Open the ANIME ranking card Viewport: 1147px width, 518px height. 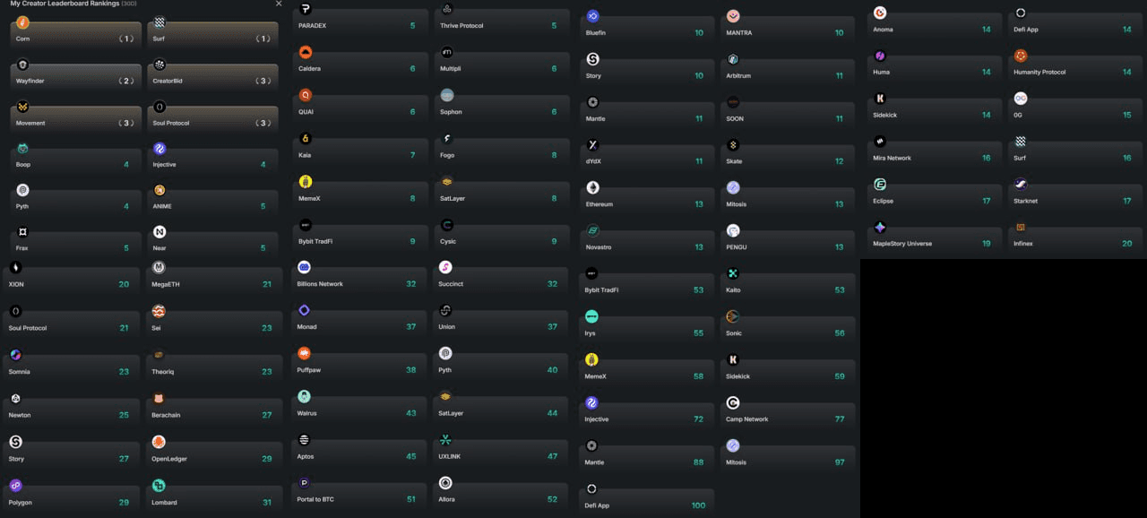point(212,199)
